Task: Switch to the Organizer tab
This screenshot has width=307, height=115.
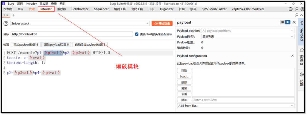Action: pos(167,9)
